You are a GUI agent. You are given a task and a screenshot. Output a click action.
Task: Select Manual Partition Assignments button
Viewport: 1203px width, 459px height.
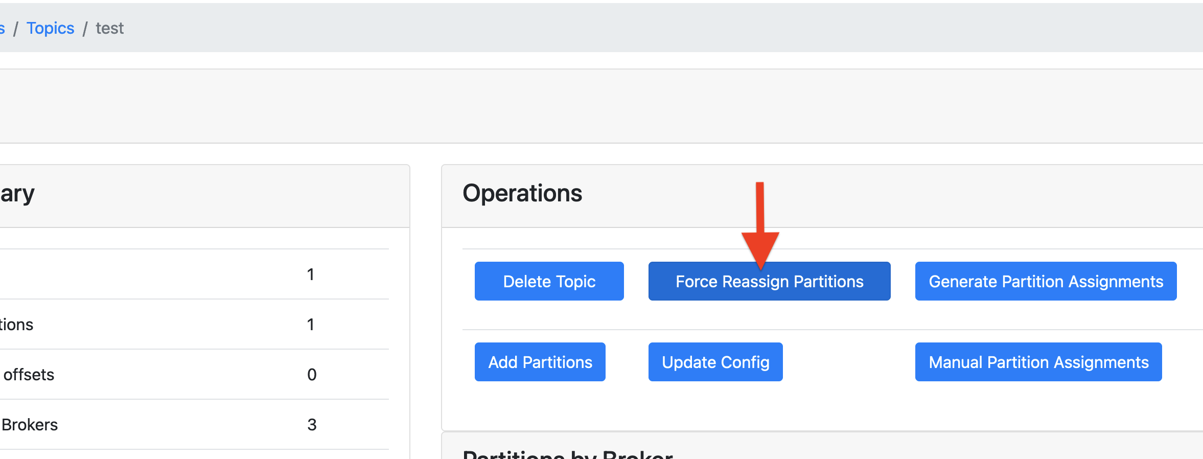pyautogui.click(x=1038, y=362)
